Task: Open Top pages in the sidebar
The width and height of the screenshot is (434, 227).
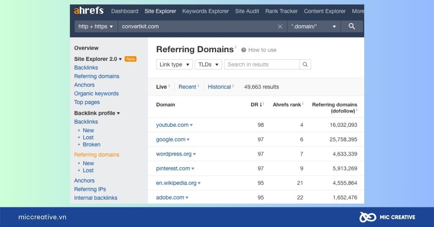Action: [x=87, y=102]
